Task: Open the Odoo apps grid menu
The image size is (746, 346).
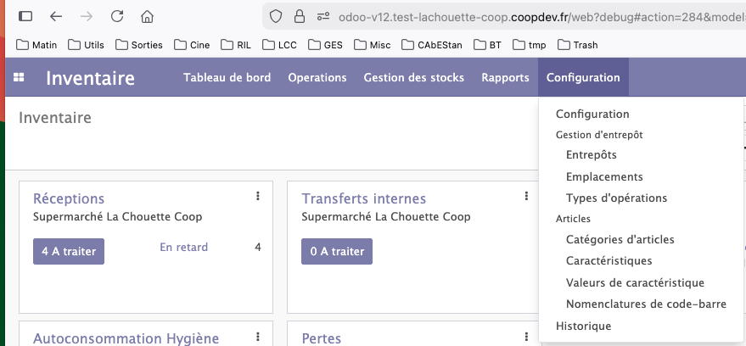Action: [19, 78]
